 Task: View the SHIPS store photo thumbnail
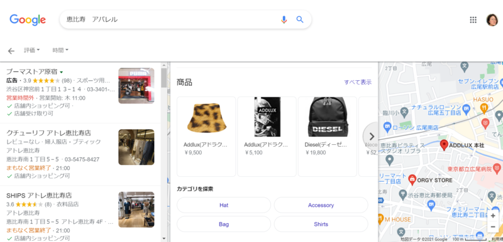click(x=136, y=209)
